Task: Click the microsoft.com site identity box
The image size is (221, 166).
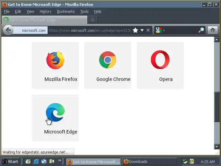Action: (30, 30)
